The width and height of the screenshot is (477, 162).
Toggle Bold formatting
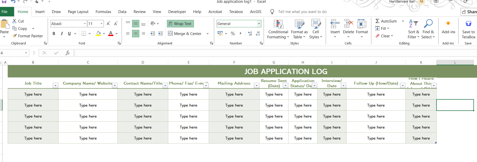tap(54, 33)
